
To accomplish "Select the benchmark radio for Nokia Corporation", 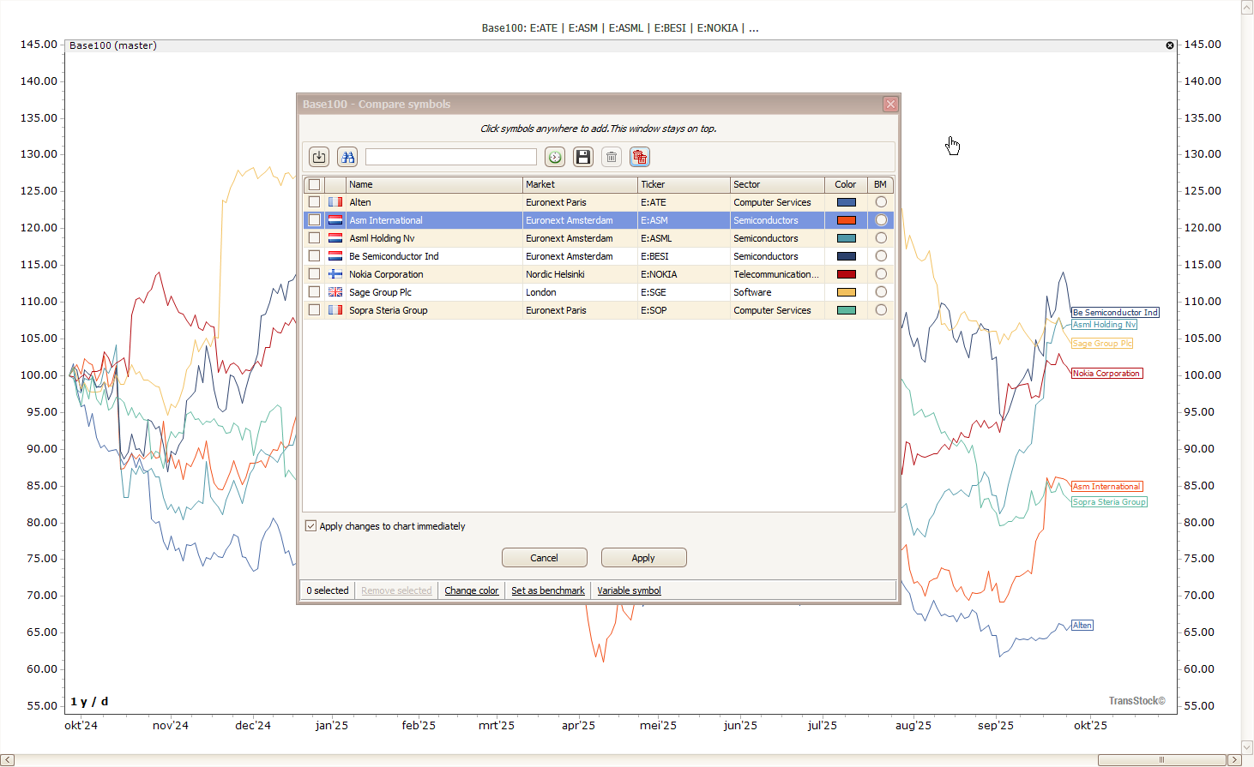I will [x=881, y=274].
